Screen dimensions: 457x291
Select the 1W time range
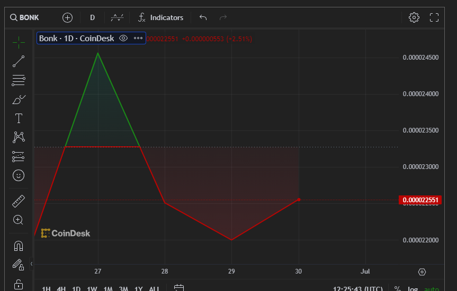(x=92, y=289)
